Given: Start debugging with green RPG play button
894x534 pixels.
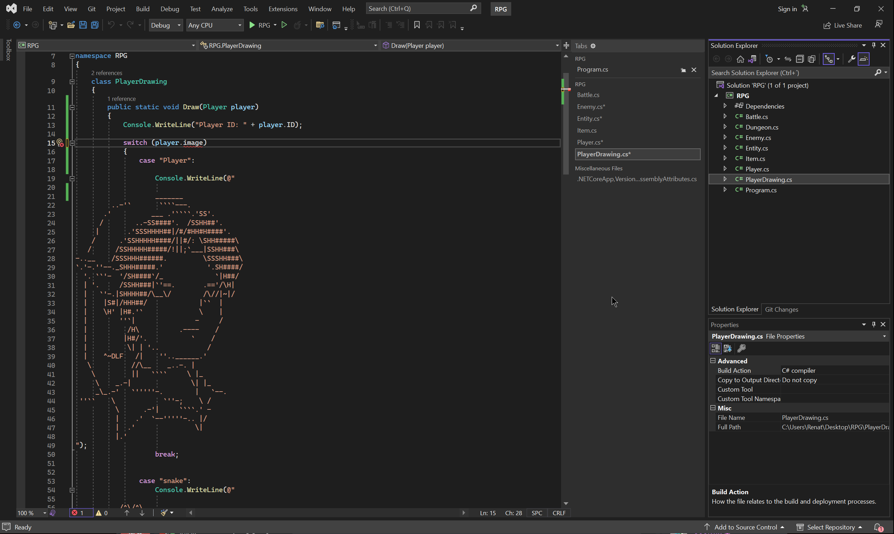Looking at the screenshot, I should 252,25.
